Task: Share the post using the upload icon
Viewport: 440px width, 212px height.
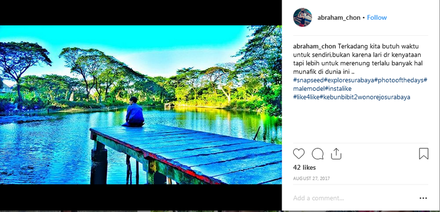Action: 336,154
